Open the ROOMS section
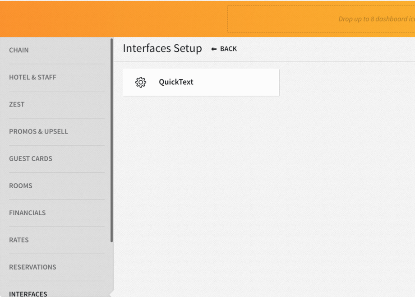The width and height of the screenshot is (415, 297). click(x=21, y=186)
